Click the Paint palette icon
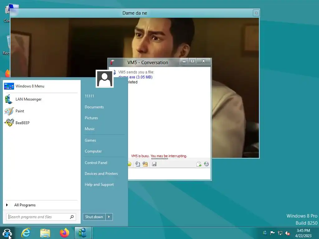Screen dimensions: 319x239 (9, 111)
